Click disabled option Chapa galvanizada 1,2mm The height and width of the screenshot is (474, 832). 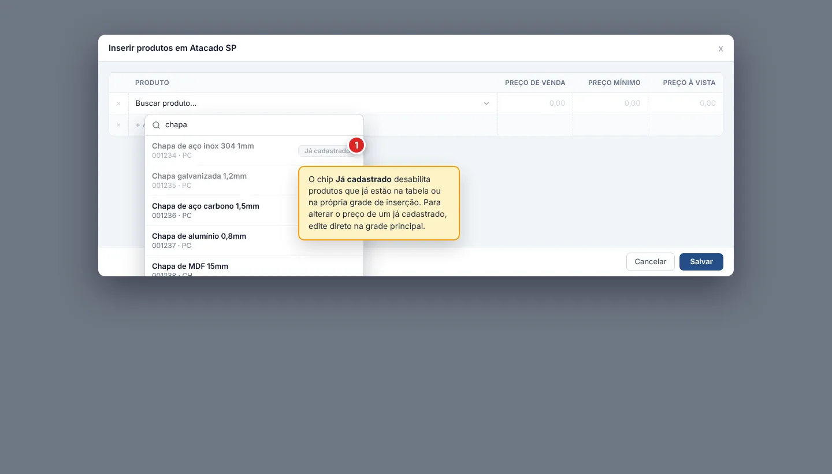point(254,180)
